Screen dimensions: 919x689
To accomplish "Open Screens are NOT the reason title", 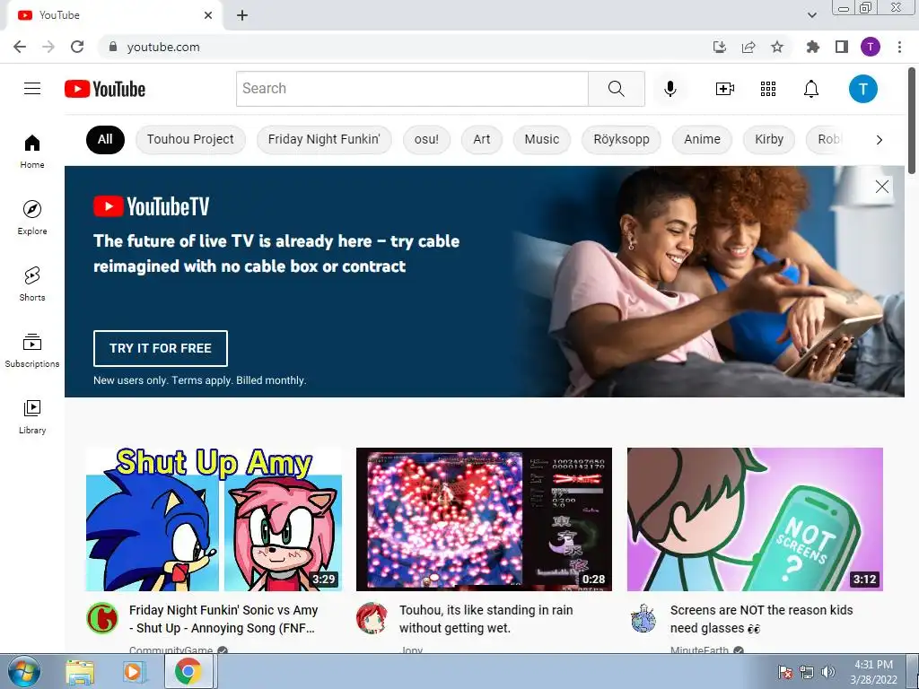I will [762, 619].
